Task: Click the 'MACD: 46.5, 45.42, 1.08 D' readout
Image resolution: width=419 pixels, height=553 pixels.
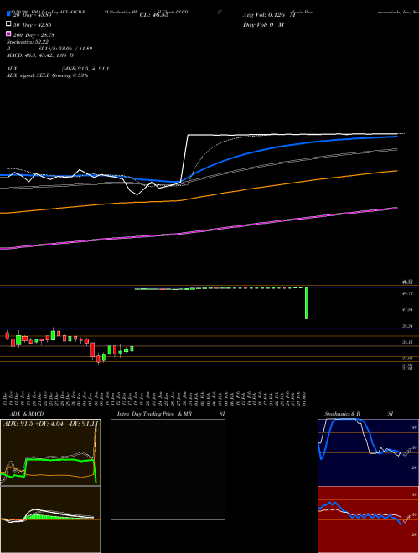Action: (x=40, y=55)
